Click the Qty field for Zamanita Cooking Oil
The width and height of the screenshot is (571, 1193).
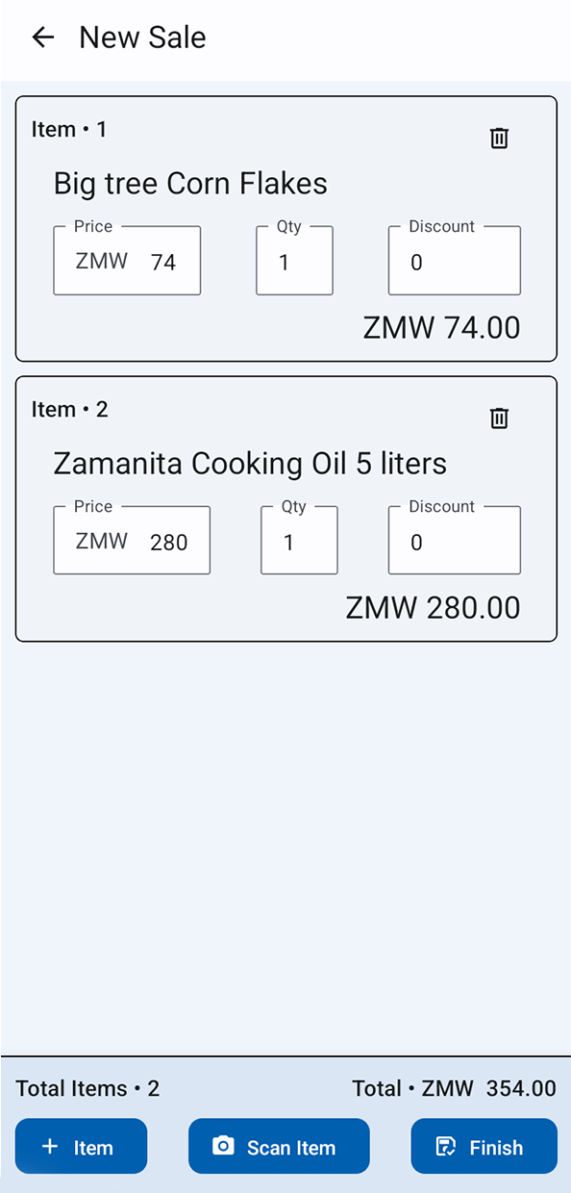pos(298,540)
